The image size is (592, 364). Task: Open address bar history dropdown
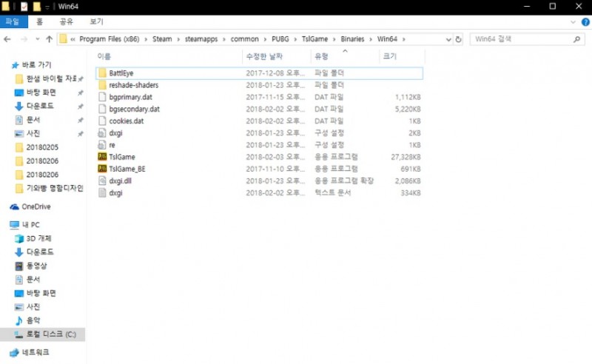448,39
